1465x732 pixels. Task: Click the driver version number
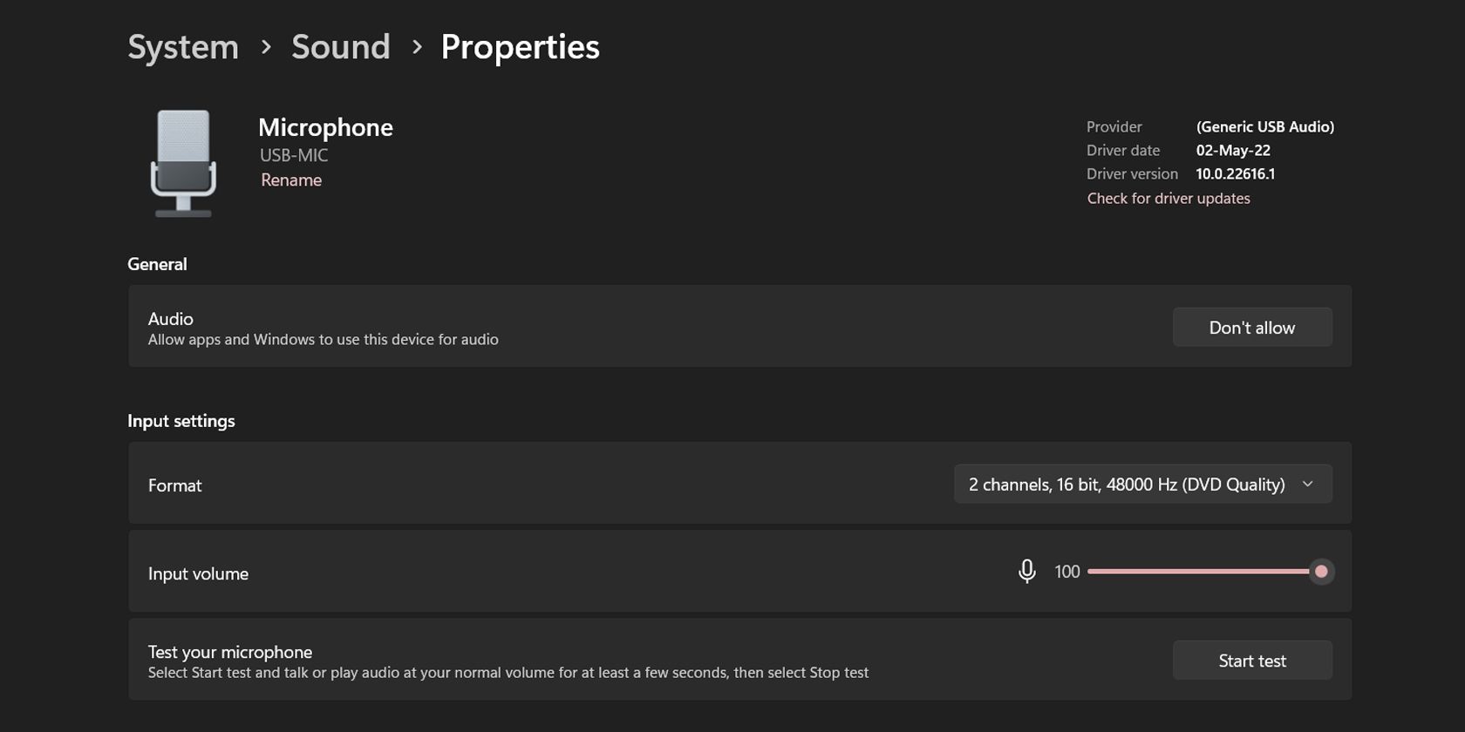[x=1235, y=174]
